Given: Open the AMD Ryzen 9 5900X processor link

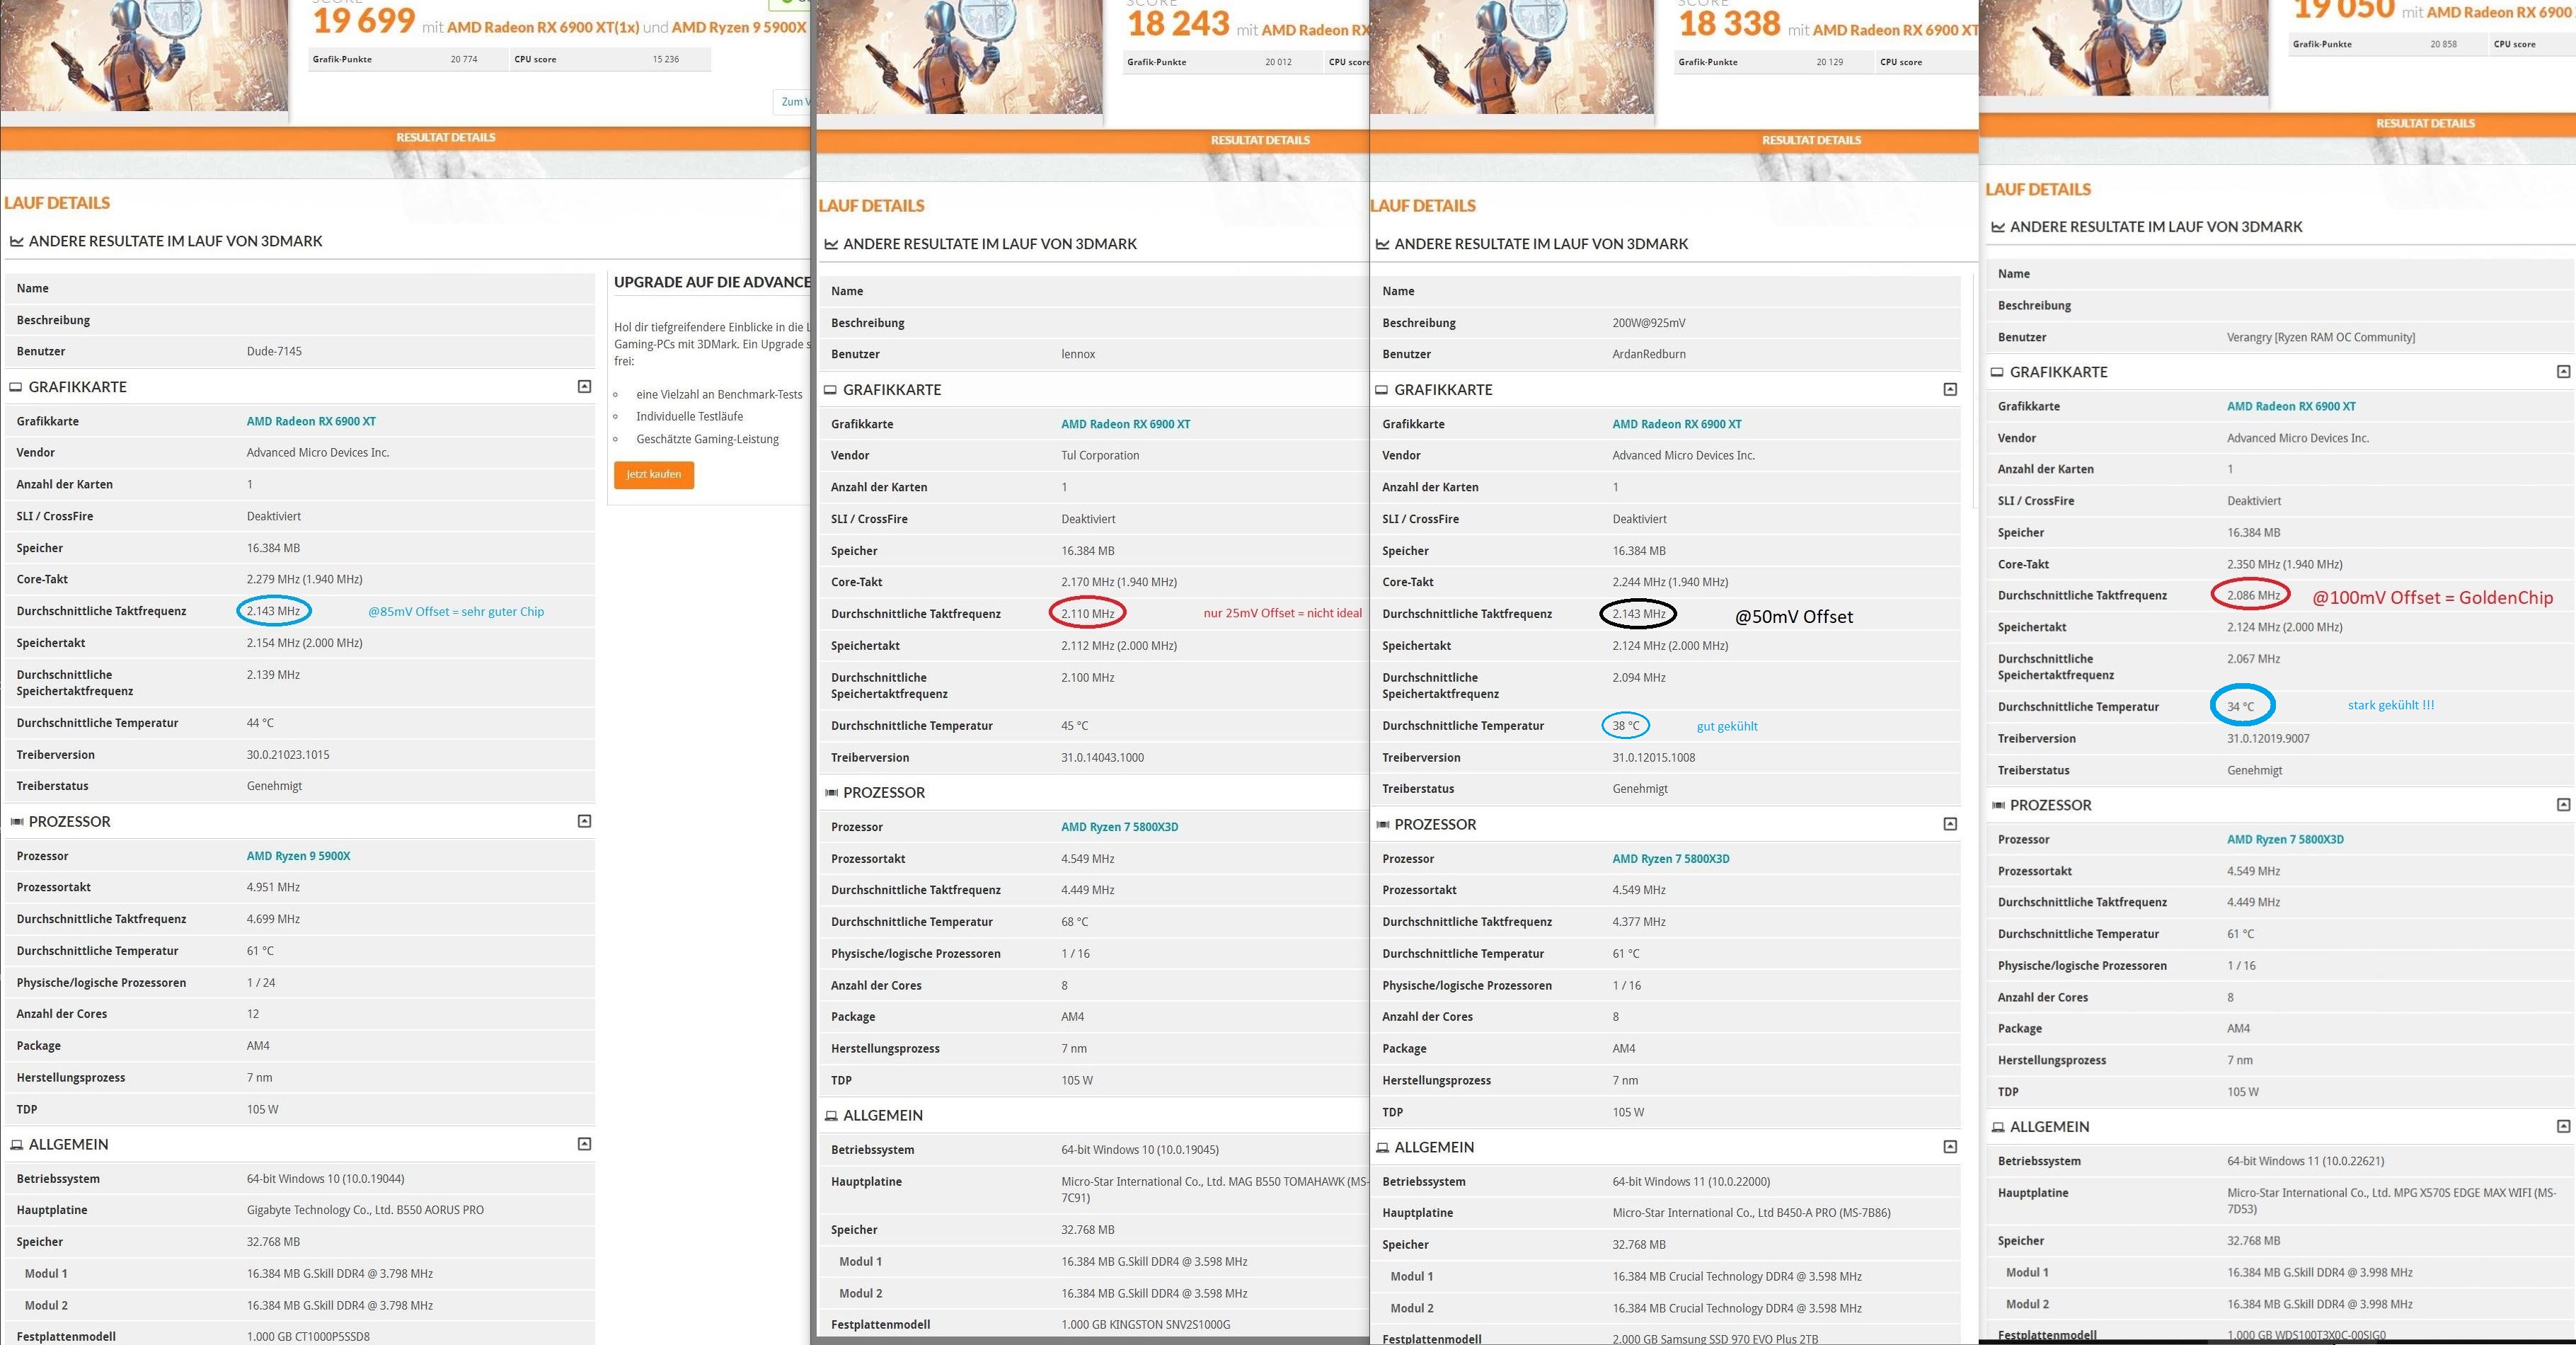Looking at the screenshot, I should pyautogui.click(x=298, y=856).
